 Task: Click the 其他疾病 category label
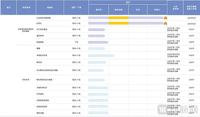tap(26, 80)
